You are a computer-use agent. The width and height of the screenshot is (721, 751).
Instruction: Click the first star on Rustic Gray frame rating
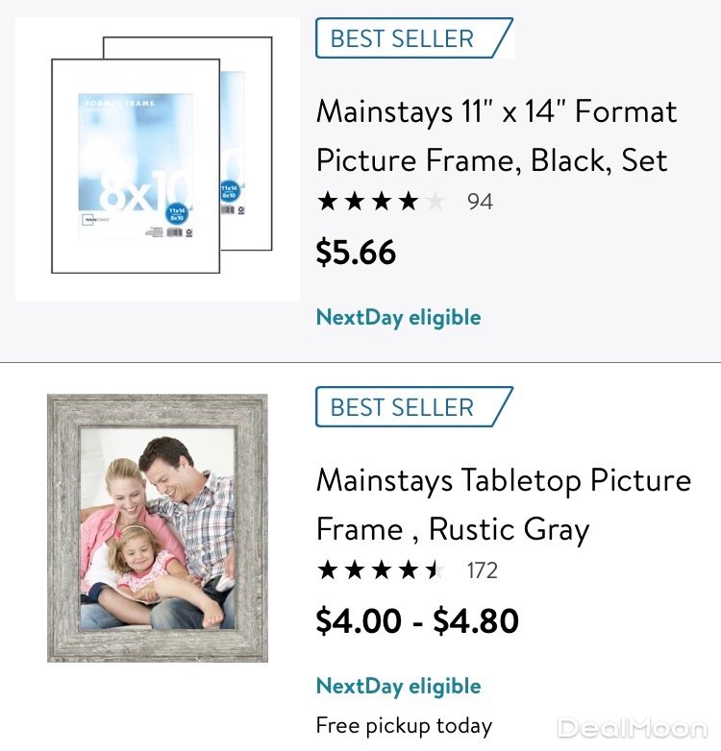click(x=328, y=570)
